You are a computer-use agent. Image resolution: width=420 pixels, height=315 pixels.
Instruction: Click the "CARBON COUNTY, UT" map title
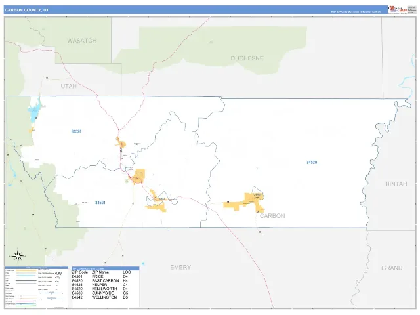27,10
